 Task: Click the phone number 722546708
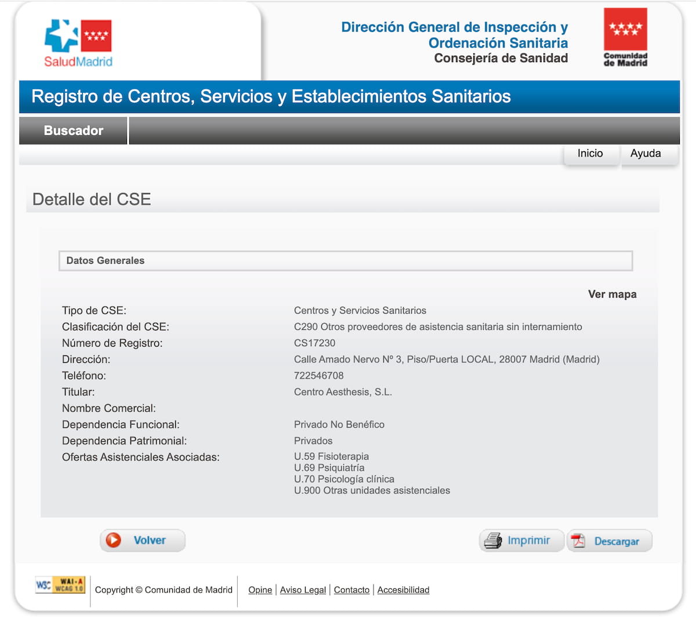[x=318, y=376]
